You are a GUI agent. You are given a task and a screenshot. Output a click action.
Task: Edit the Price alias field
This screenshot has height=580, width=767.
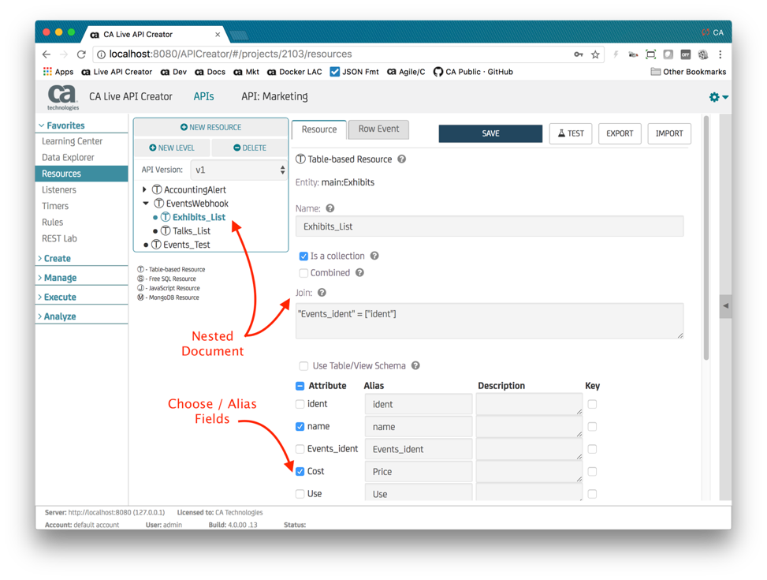[x=419, y=471]
